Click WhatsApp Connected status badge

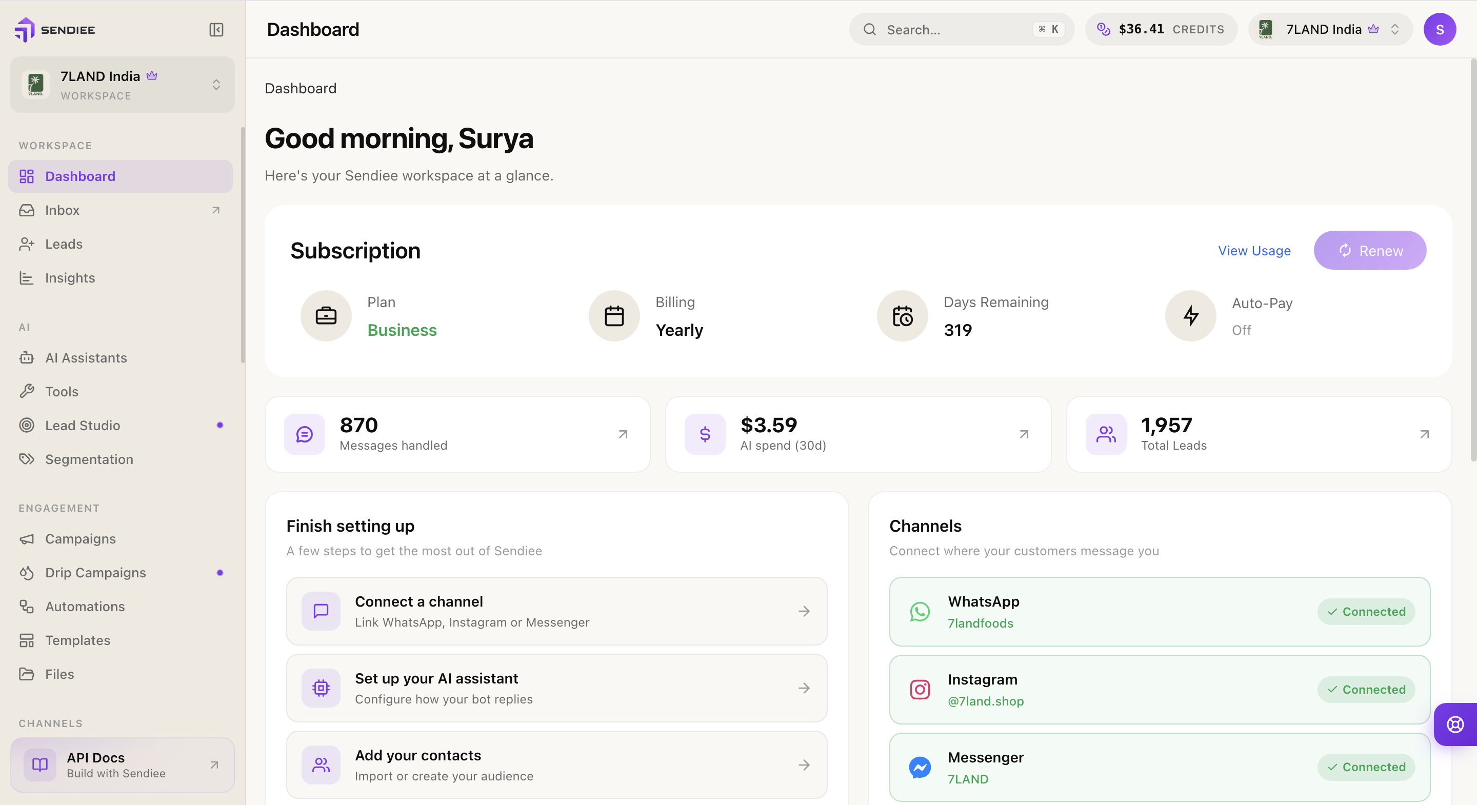pyautogui.click(x=1366, y=612)
